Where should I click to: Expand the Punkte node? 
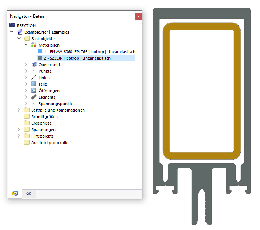26,71
